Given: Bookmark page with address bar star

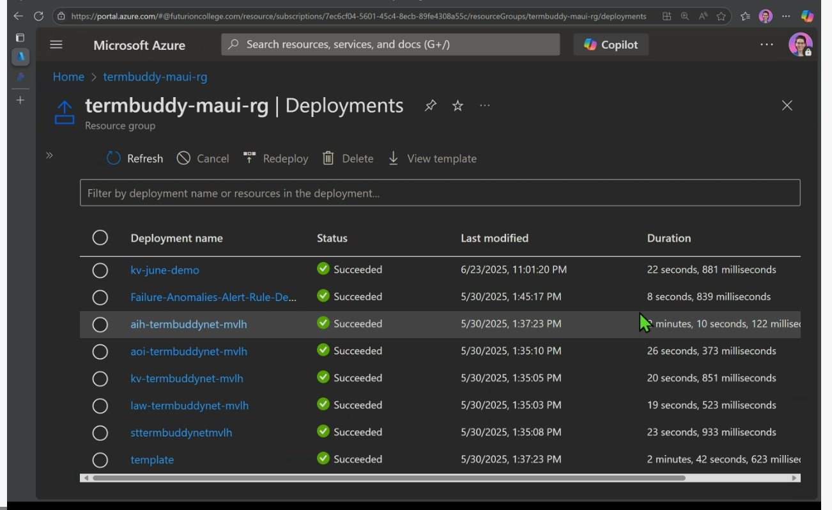Looking at the screenshot, I should [721, 17].
